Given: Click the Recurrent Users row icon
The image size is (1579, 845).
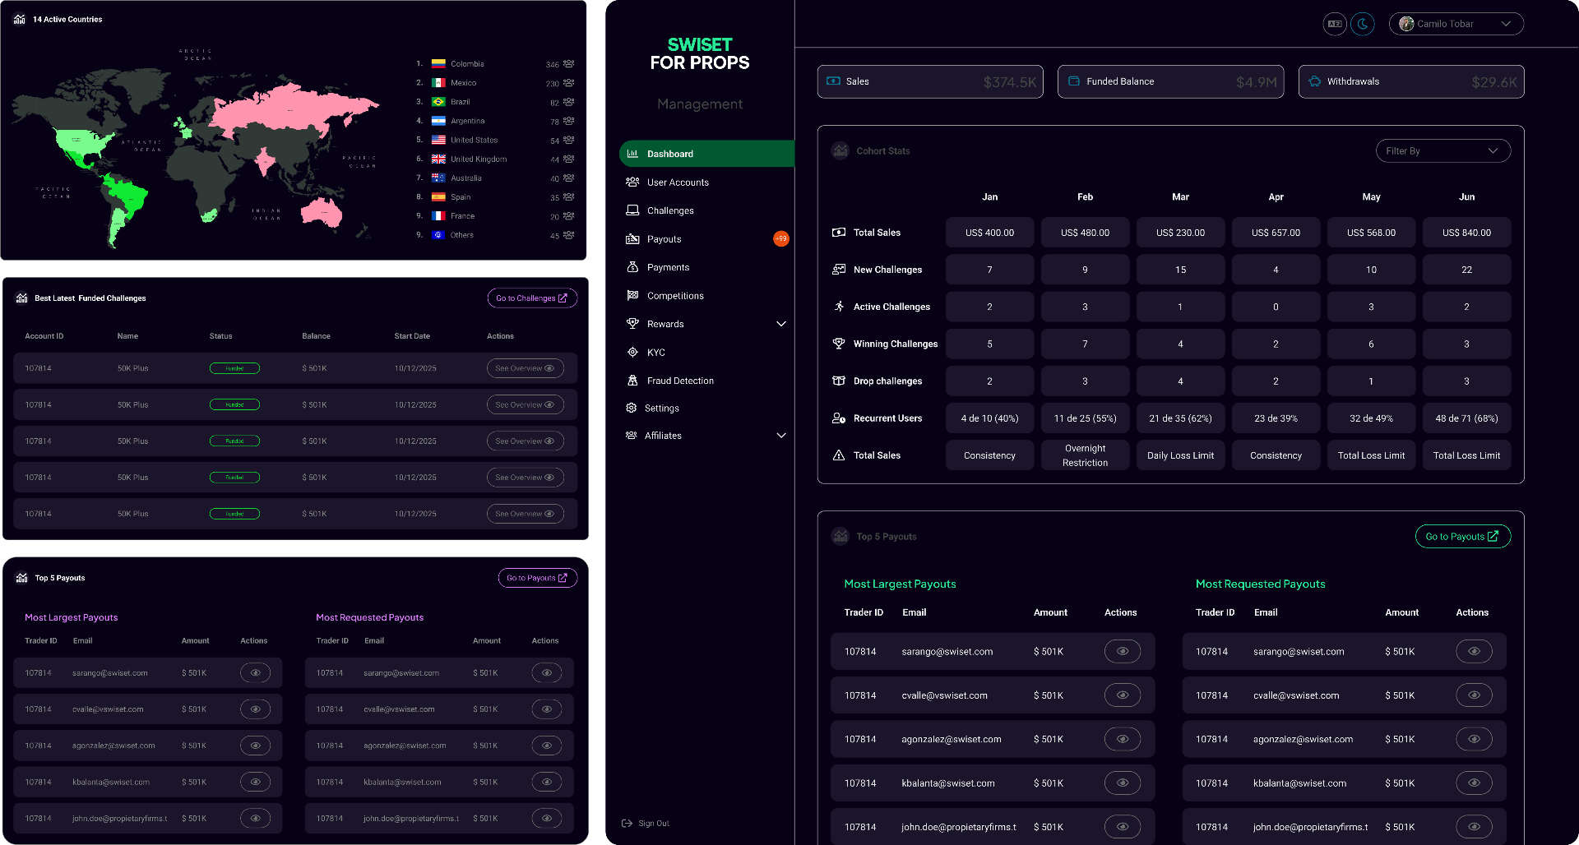Looking at the screenshot, I should 839,418.
